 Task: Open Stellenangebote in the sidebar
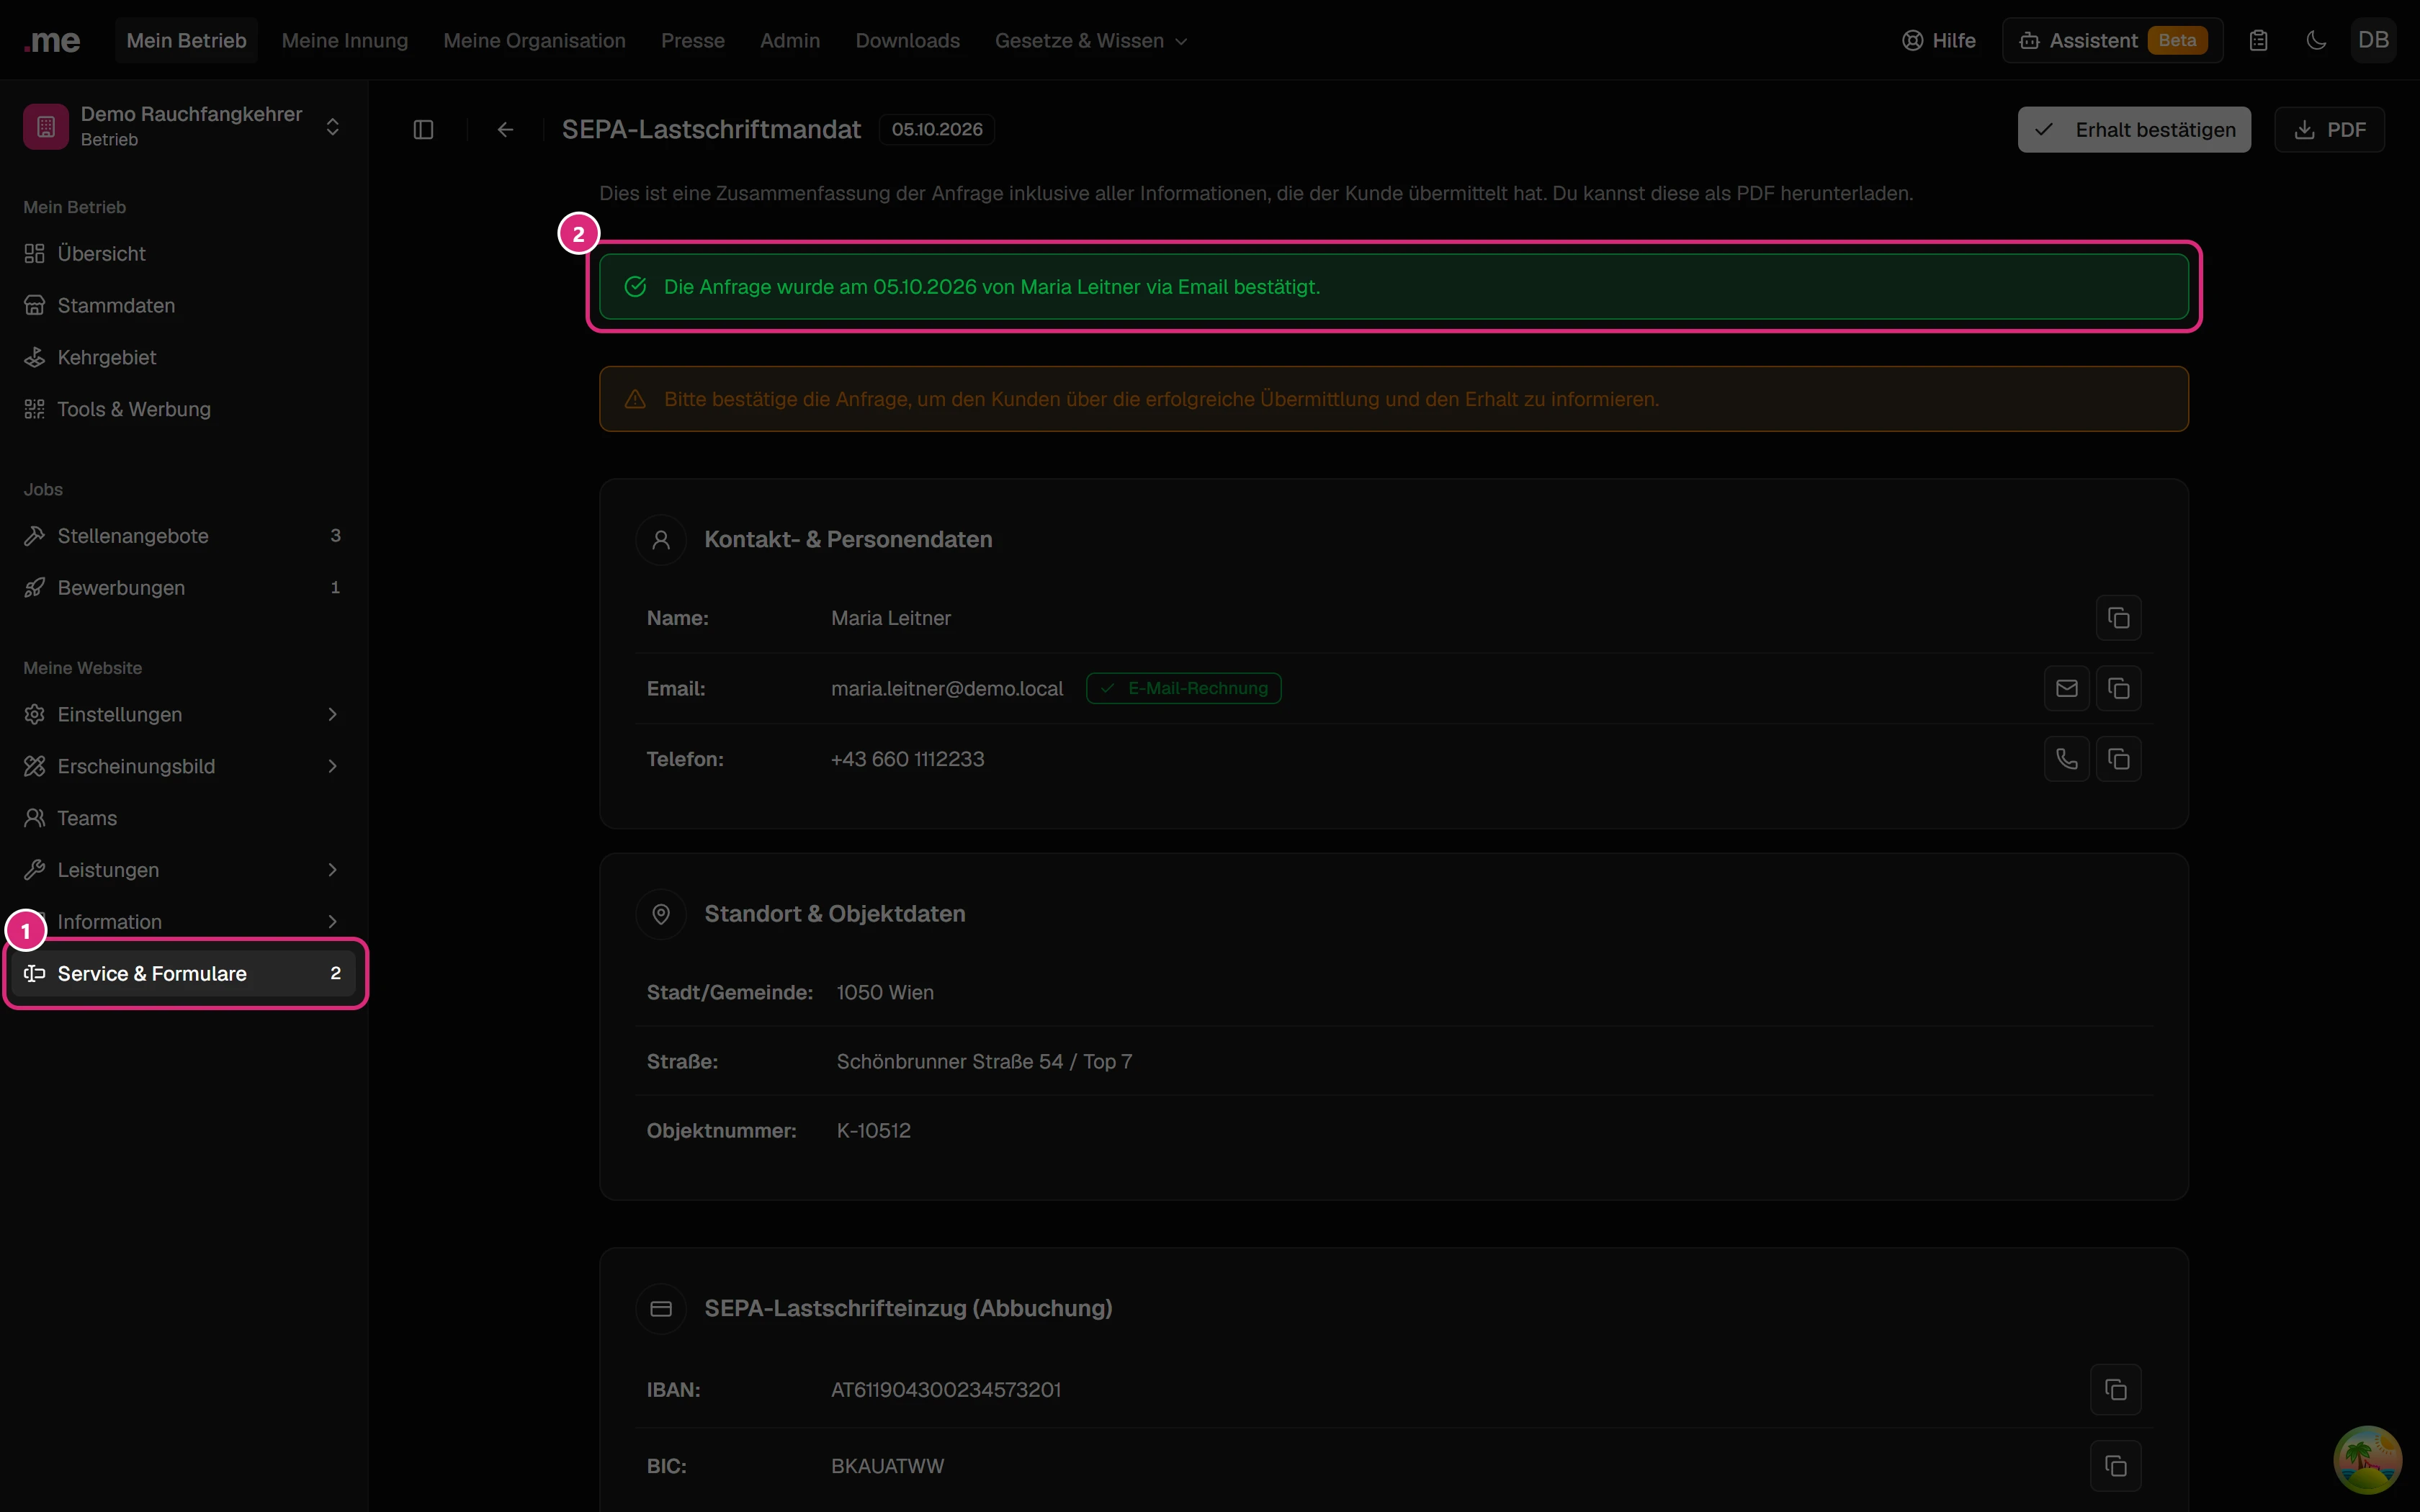point(184,536)
